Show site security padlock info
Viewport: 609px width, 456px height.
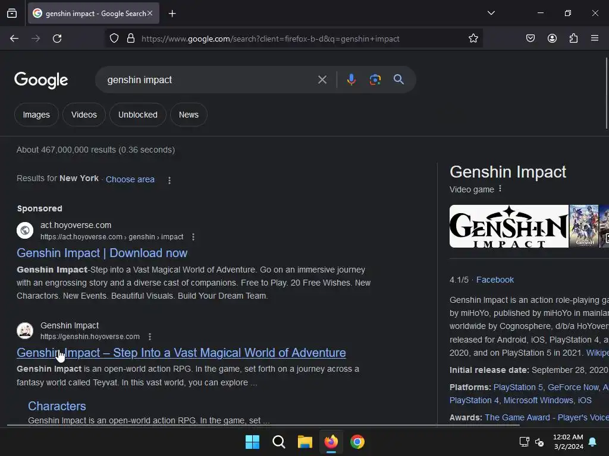click(x=131, y=39)
